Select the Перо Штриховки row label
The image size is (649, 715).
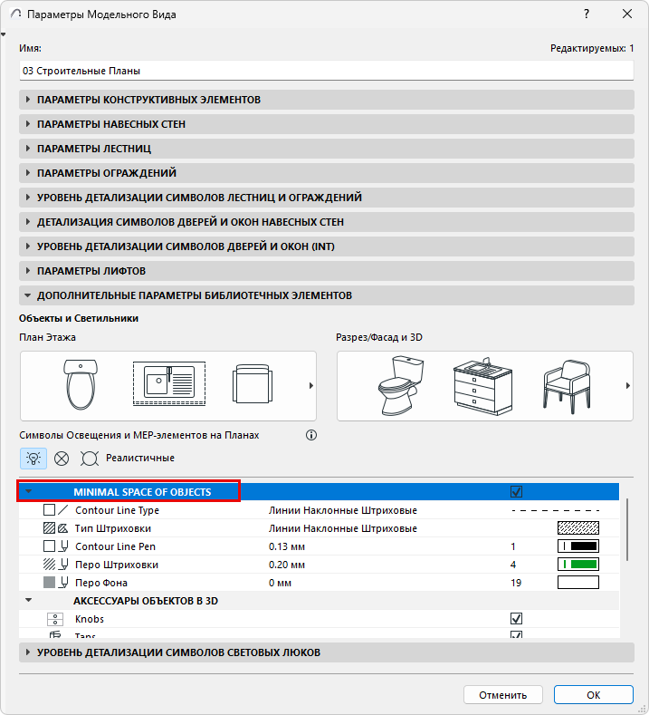point(117,565)
